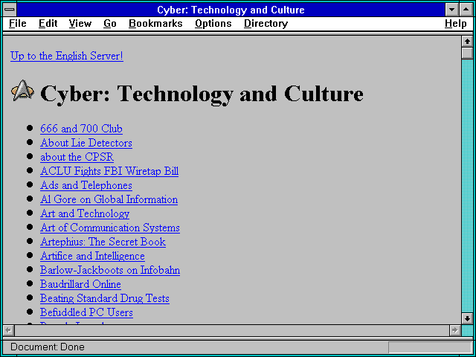Click the Cyber: Technology and Culture page heading
This screenshot has width=476, height=357.
click(202, 94)
